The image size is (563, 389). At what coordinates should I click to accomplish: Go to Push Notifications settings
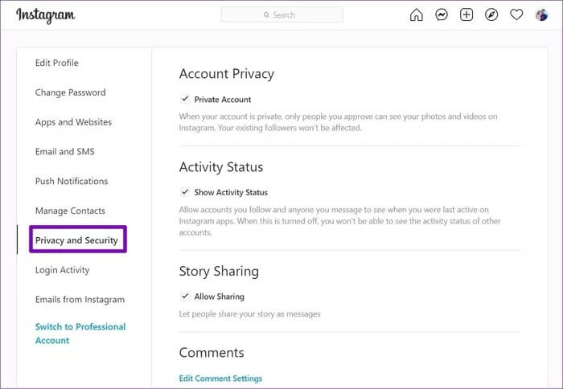(x=72, y=181)
